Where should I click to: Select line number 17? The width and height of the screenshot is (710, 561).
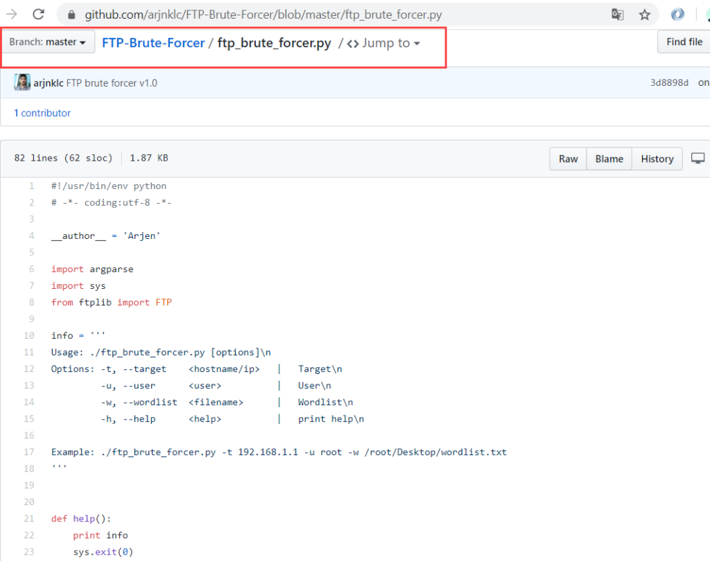click(29, 452)
